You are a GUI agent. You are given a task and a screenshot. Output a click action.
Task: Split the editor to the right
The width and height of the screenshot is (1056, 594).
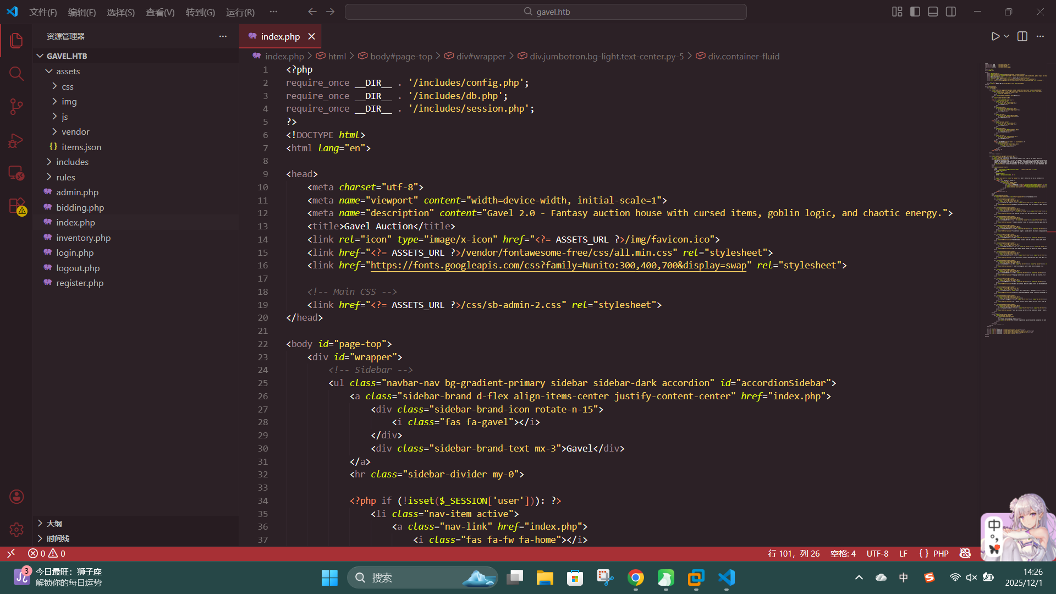[1022, 36]
